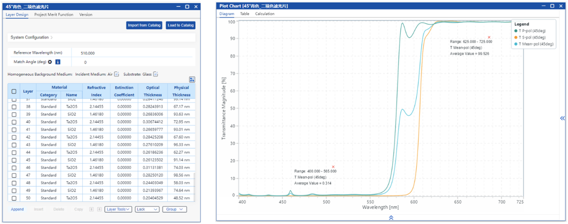Viewport: 568px width, 224px height.
Task: Click the column layout grid icon above table
Action: click(x=192, y=79)
